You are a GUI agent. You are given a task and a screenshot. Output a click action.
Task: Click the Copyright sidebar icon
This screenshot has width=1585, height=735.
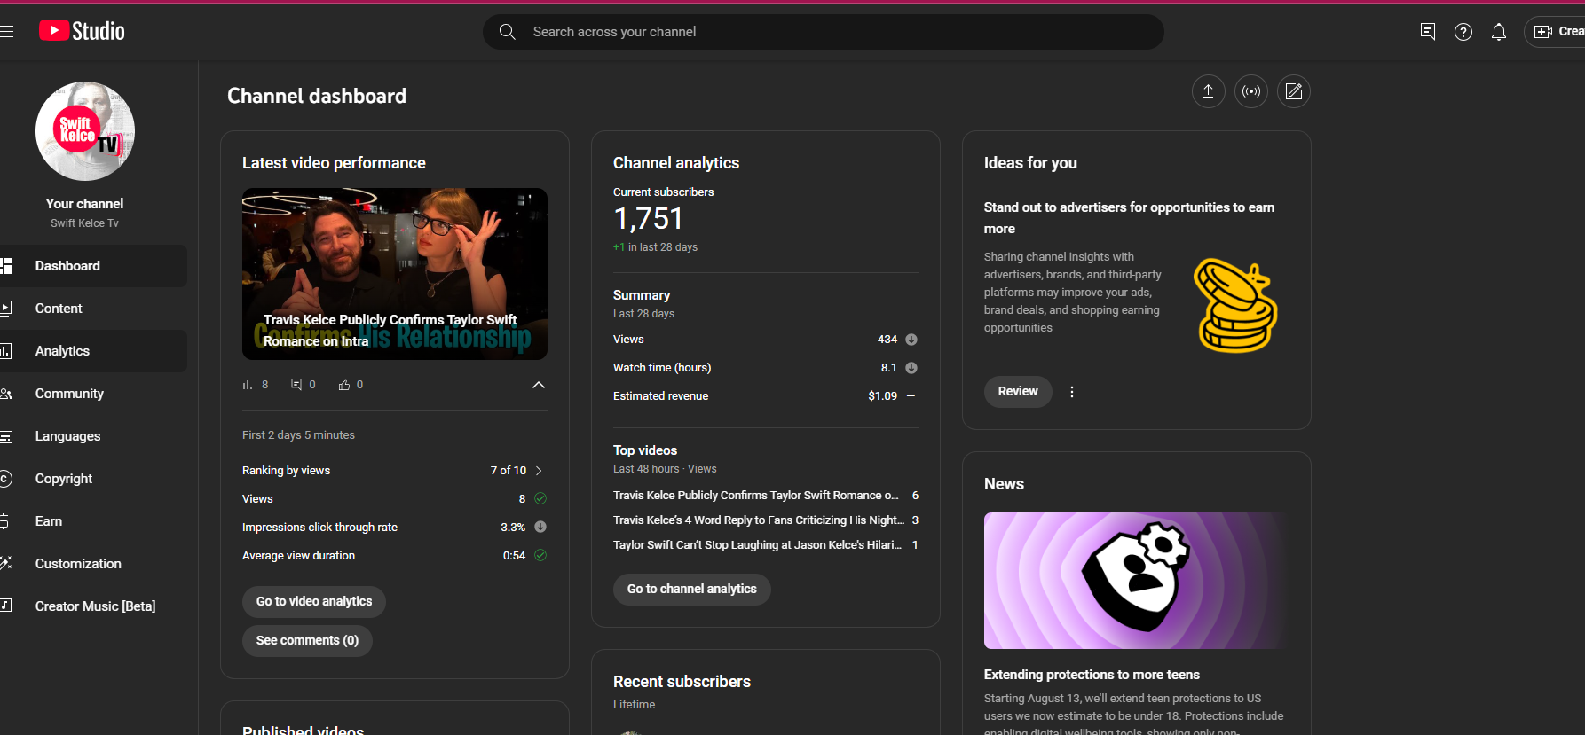tap(5, 479)
